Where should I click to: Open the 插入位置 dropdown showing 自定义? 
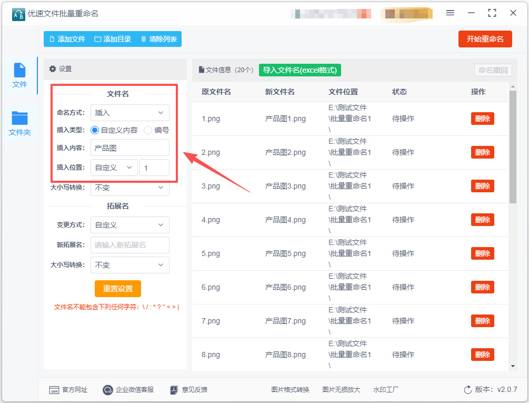point(114,168)
